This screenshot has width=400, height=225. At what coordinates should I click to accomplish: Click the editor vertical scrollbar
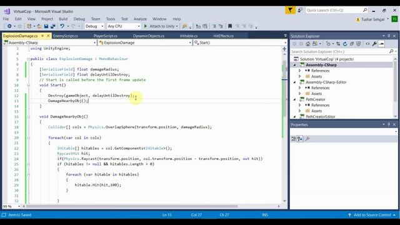click(x=284, y=127)
